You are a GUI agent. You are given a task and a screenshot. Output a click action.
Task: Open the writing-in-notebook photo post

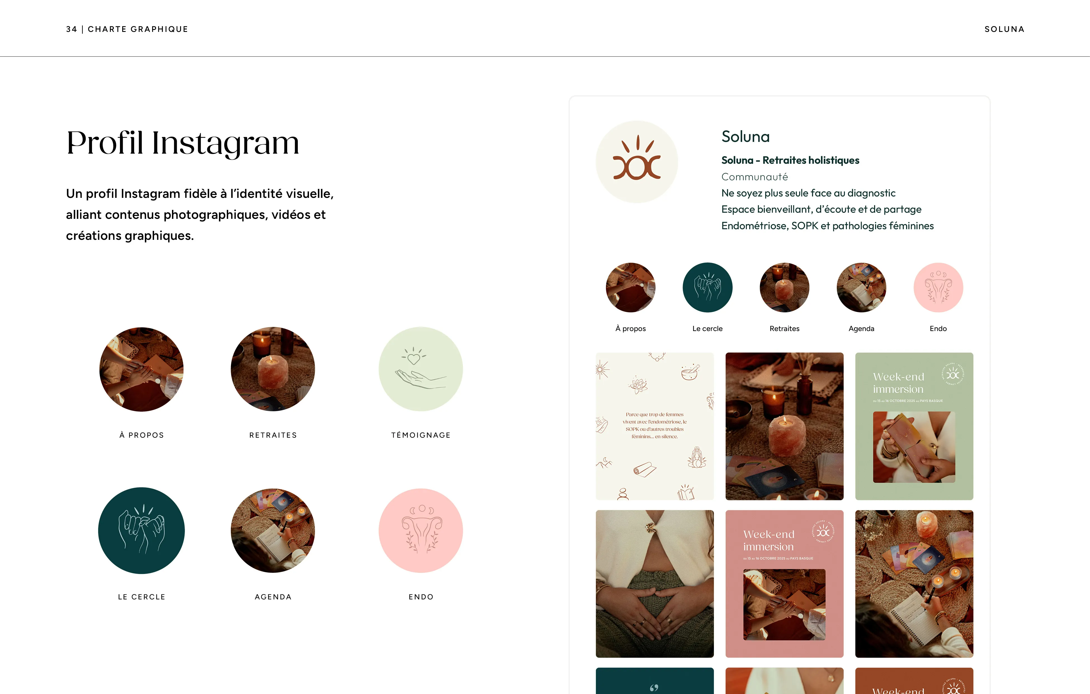[x=914, y=584]
